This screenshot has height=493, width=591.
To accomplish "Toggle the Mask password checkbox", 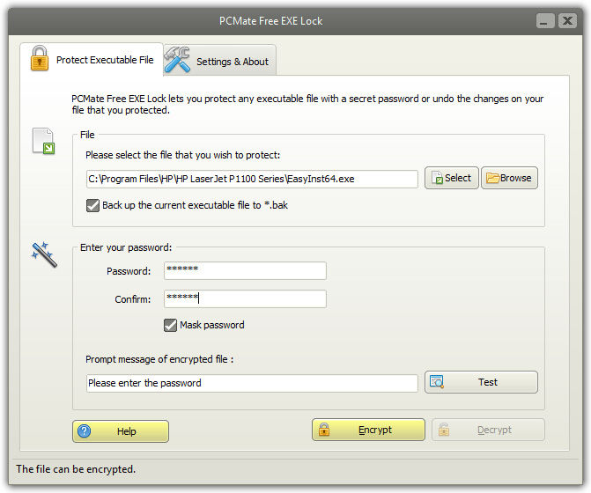I will tap(171, 325).
